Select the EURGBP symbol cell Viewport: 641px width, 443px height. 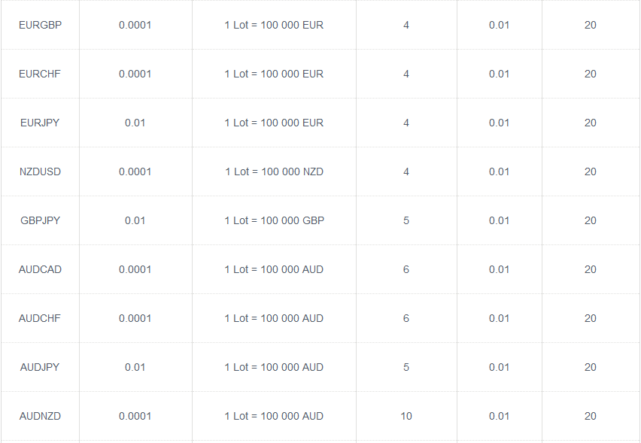pyautogui.click(x=40, y=25)
